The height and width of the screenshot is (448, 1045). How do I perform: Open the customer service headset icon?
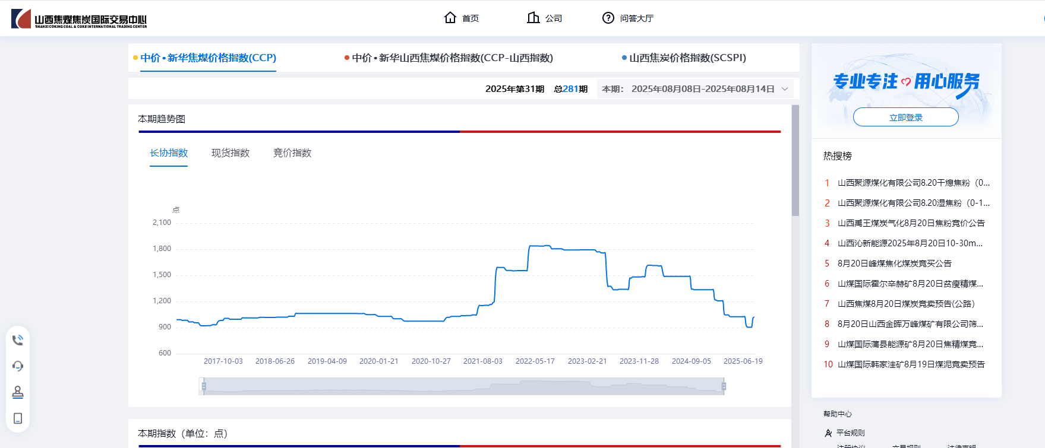click(x=18, y=366)
